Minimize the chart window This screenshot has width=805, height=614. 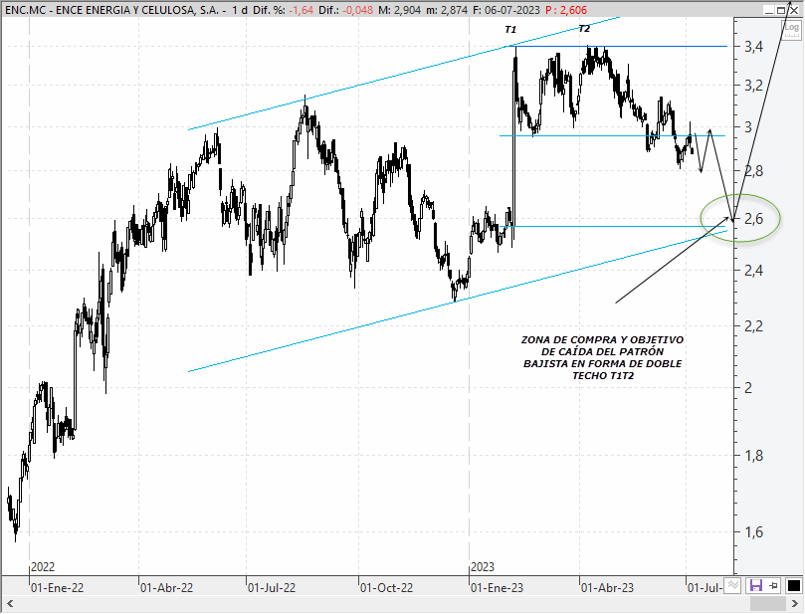[768, 10]
